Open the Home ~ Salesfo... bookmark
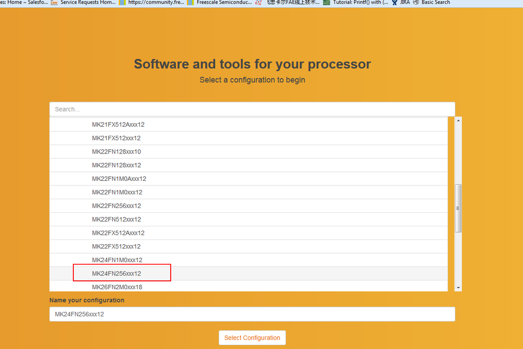 click(24, 3)
